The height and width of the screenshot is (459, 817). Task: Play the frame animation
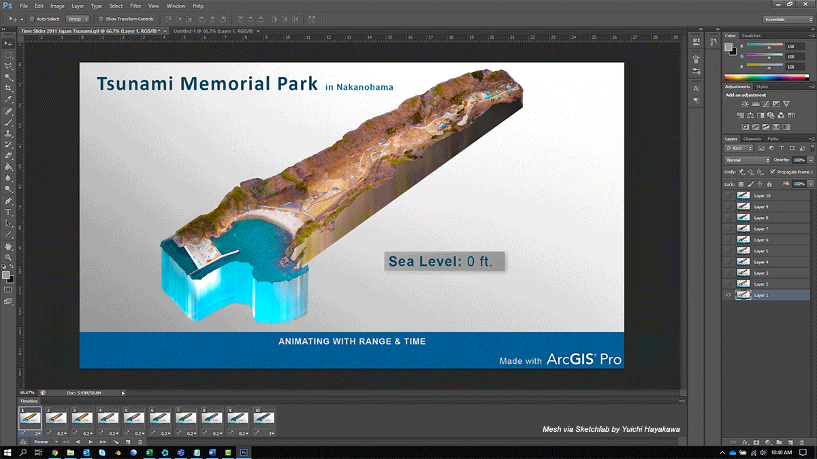tap(91, 442)
